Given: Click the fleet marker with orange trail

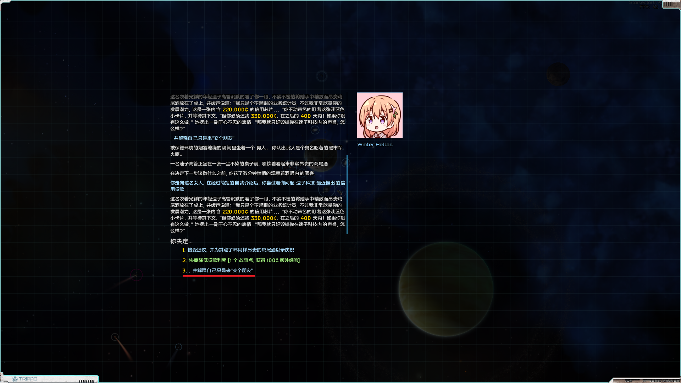Looking at the screenshot, I should (x=115, y=337).
